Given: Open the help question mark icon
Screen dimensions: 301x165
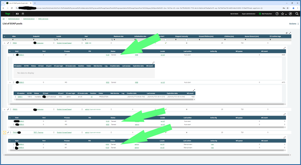Looking at the screenshot, I should tap(277, 13).
